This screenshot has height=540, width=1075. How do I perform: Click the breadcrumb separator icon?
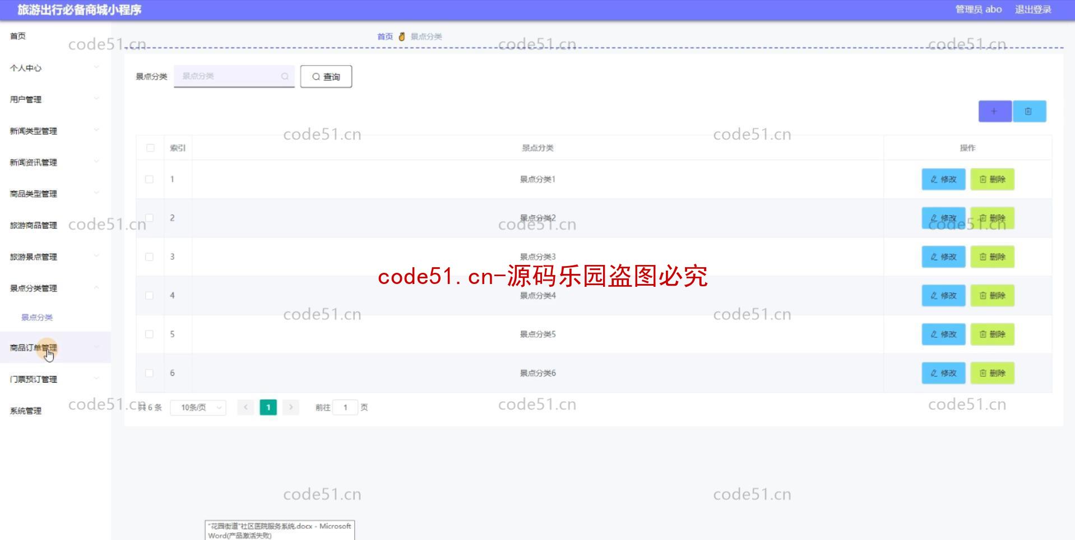(401, 36)
